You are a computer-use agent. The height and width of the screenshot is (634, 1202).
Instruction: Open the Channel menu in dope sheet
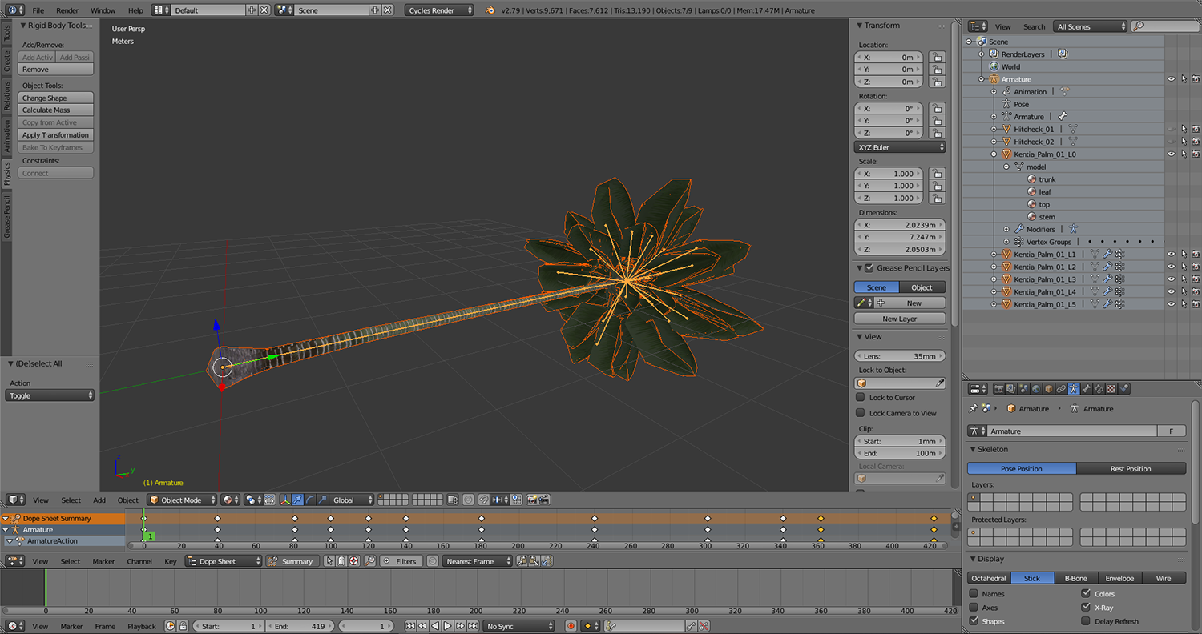tap(139, 561)
